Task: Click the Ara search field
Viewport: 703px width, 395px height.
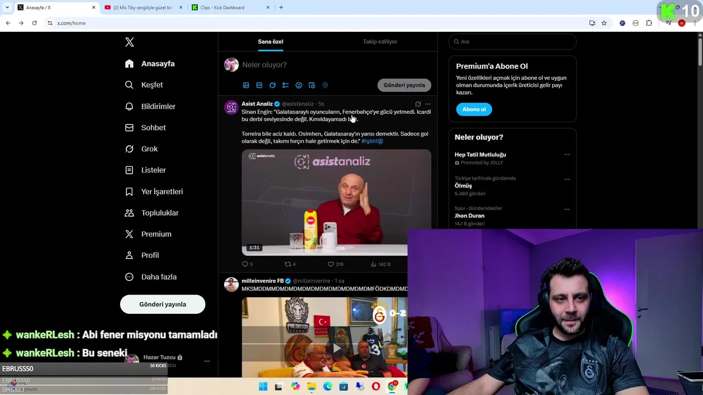Action: 512,42
